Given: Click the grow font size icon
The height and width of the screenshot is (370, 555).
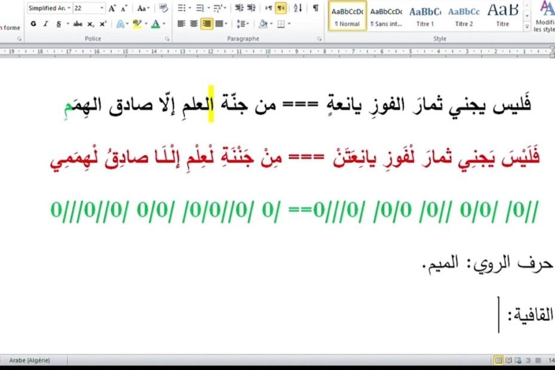Looking at the screenshot, I should pos(112,8).
